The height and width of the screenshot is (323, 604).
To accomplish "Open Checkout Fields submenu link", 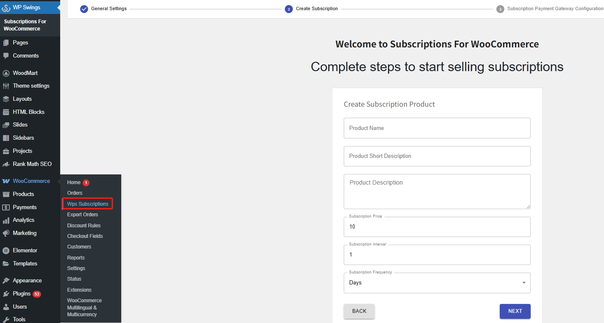I will click(x=85, y=236).
